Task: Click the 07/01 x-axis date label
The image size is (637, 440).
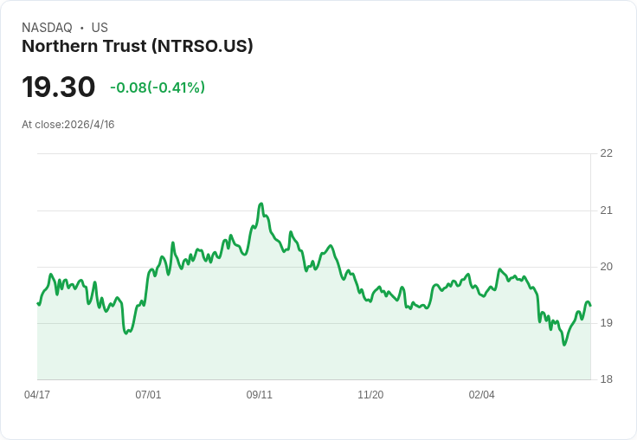Action: tap(148, 395)
